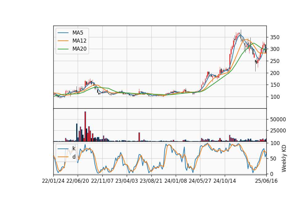Click the MA5 legend label

click(x=78, y=33)
